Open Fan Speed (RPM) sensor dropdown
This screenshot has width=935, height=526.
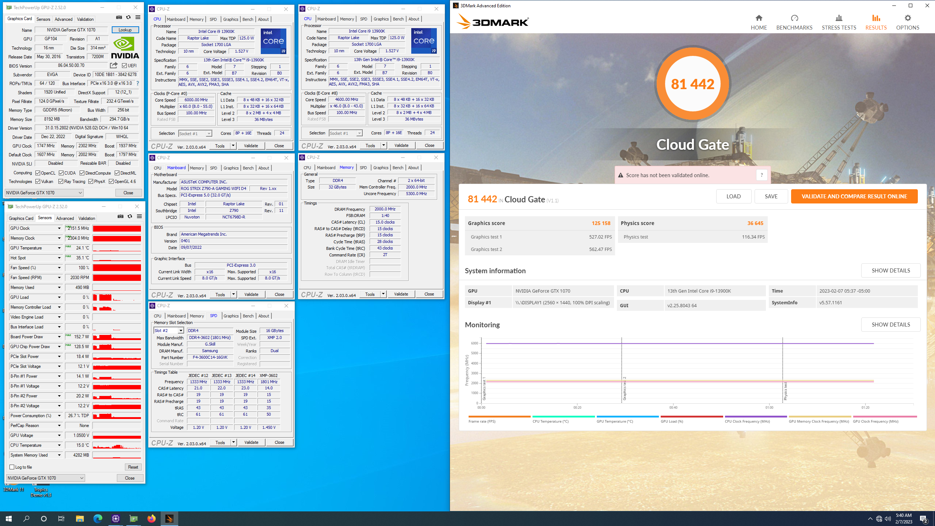(59, 278)
